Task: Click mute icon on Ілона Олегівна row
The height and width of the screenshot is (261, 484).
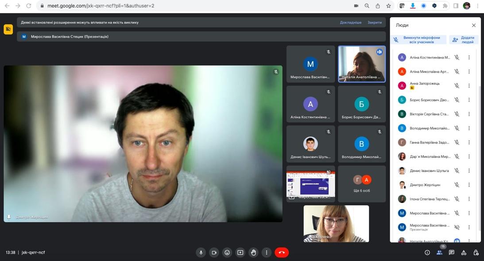Action: click(x=457, y=199)
